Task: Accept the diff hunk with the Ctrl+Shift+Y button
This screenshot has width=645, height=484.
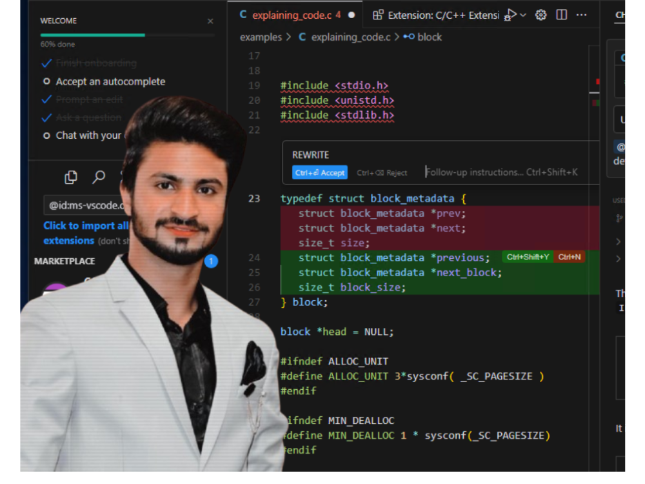Action: [x=528, y=257]
